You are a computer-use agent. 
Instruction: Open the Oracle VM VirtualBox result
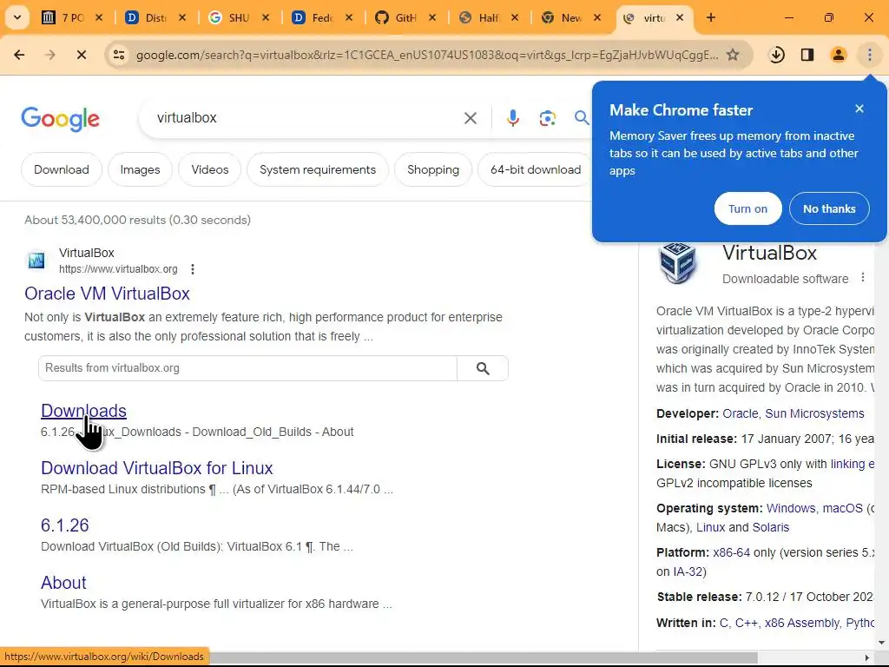point(107,294)
